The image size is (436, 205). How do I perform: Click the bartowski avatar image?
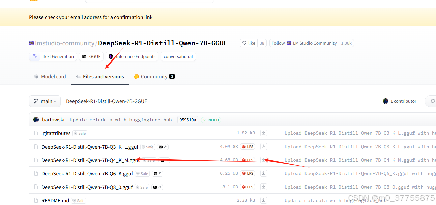(x=36, y=120)
